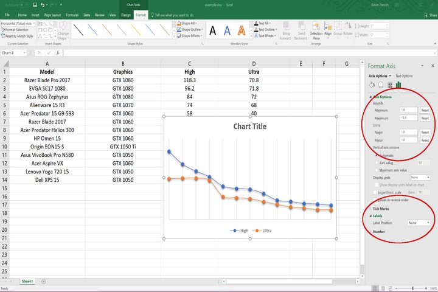Toggle Values in reverse order checkbox
Viewport: 438px width, 292px height.
(x=375, y=200)
